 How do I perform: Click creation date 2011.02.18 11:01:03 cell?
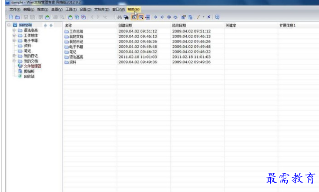pyautogui.click(x=138, y=57)
